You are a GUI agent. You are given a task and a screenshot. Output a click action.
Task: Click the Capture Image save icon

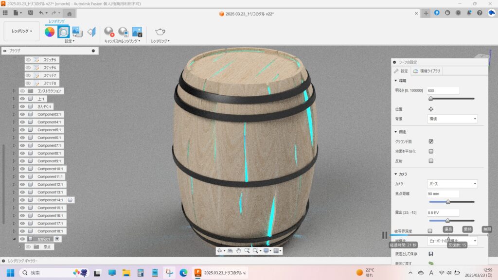137,32
